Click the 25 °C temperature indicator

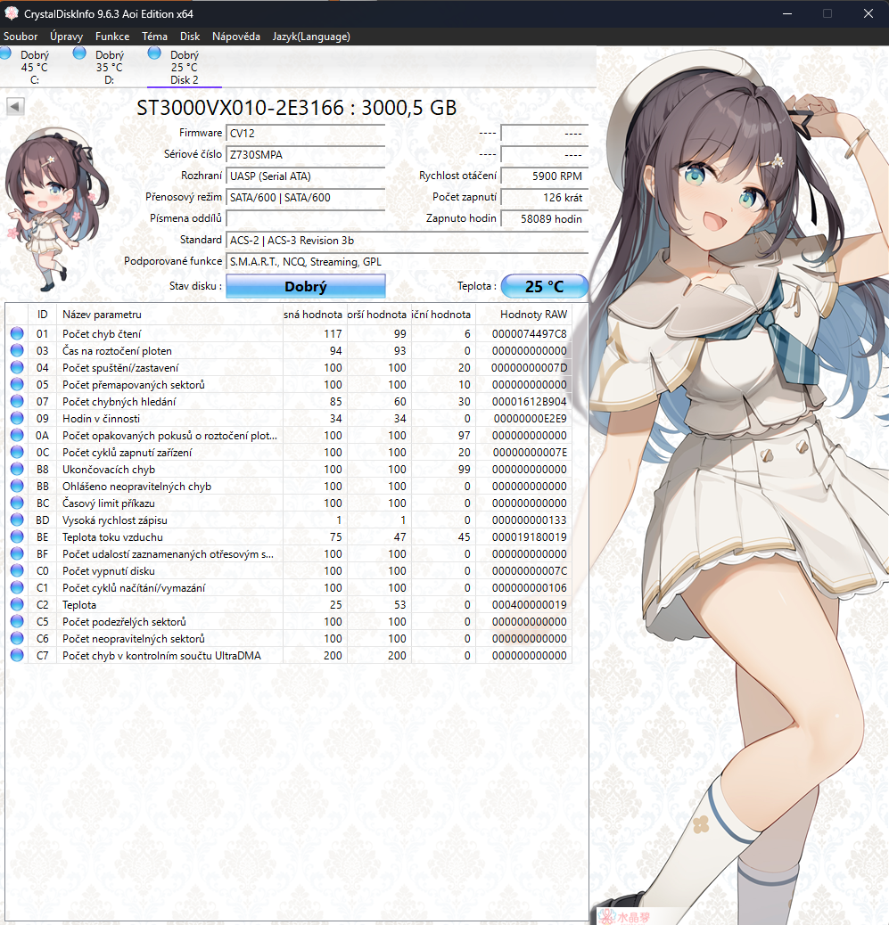coord(544,287)
